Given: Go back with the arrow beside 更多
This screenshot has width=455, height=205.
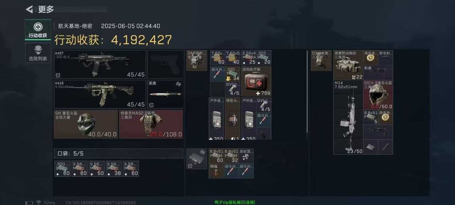Looking at the screenshot, I should (30, 9).
